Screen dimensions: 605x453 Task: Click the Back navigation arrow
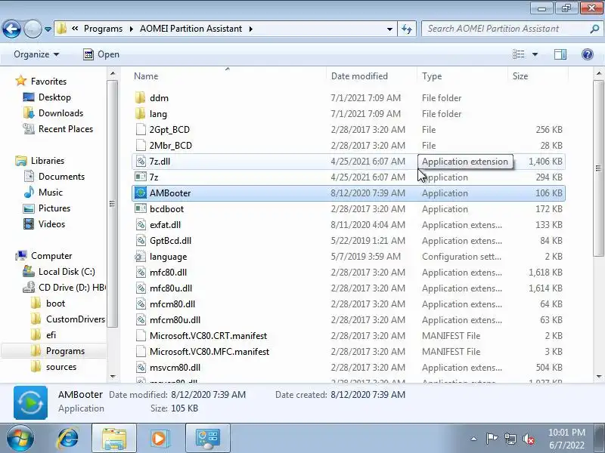(11, 29)
